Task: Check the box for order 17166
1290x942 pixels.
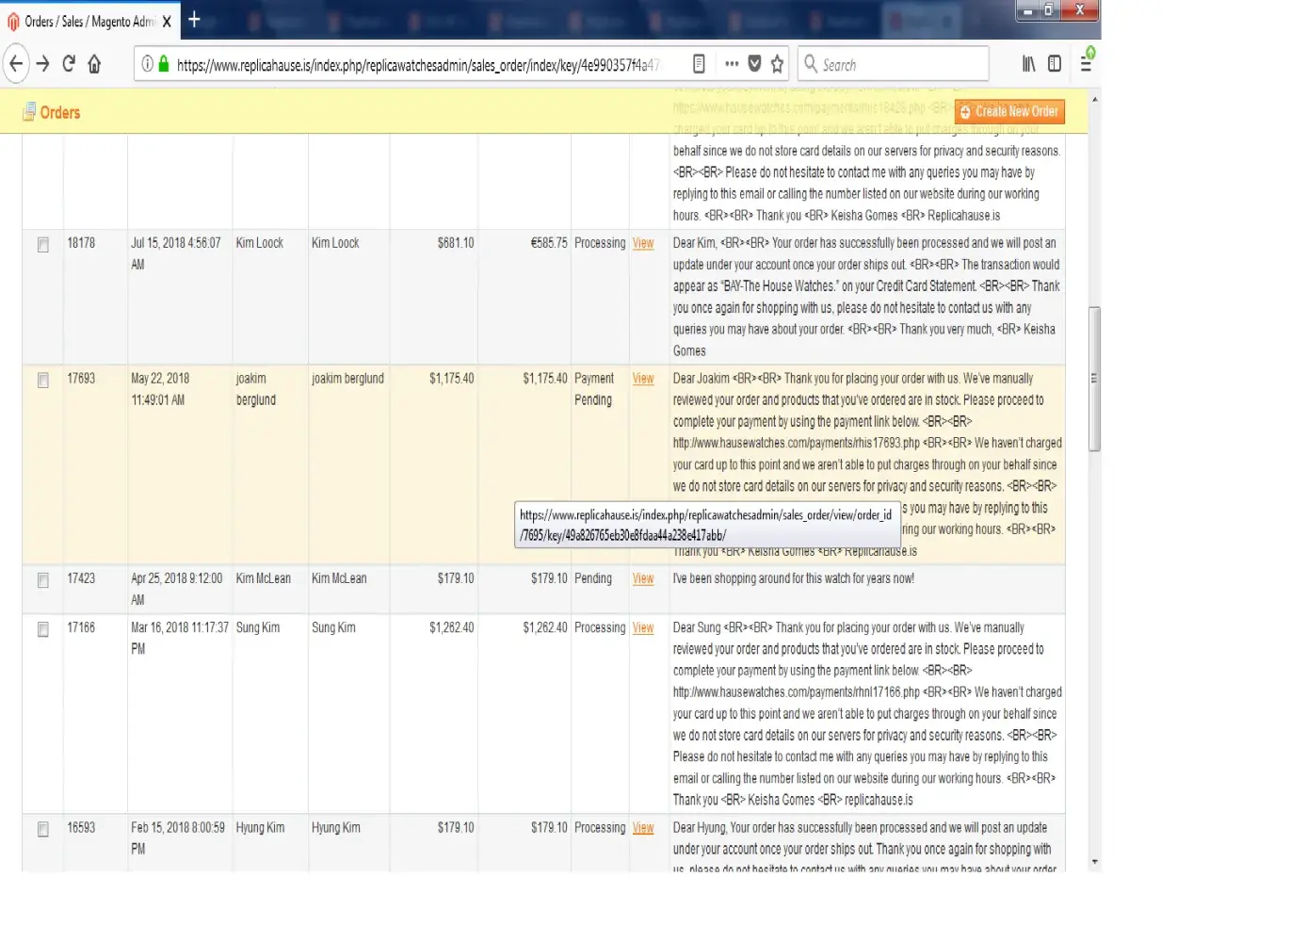Action: click(x=43, y=629)
